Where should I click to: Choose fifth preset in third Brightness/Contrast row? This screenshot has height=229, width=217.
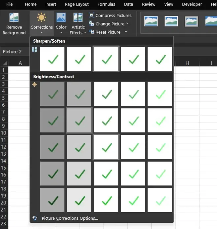[x=160, y=147]
